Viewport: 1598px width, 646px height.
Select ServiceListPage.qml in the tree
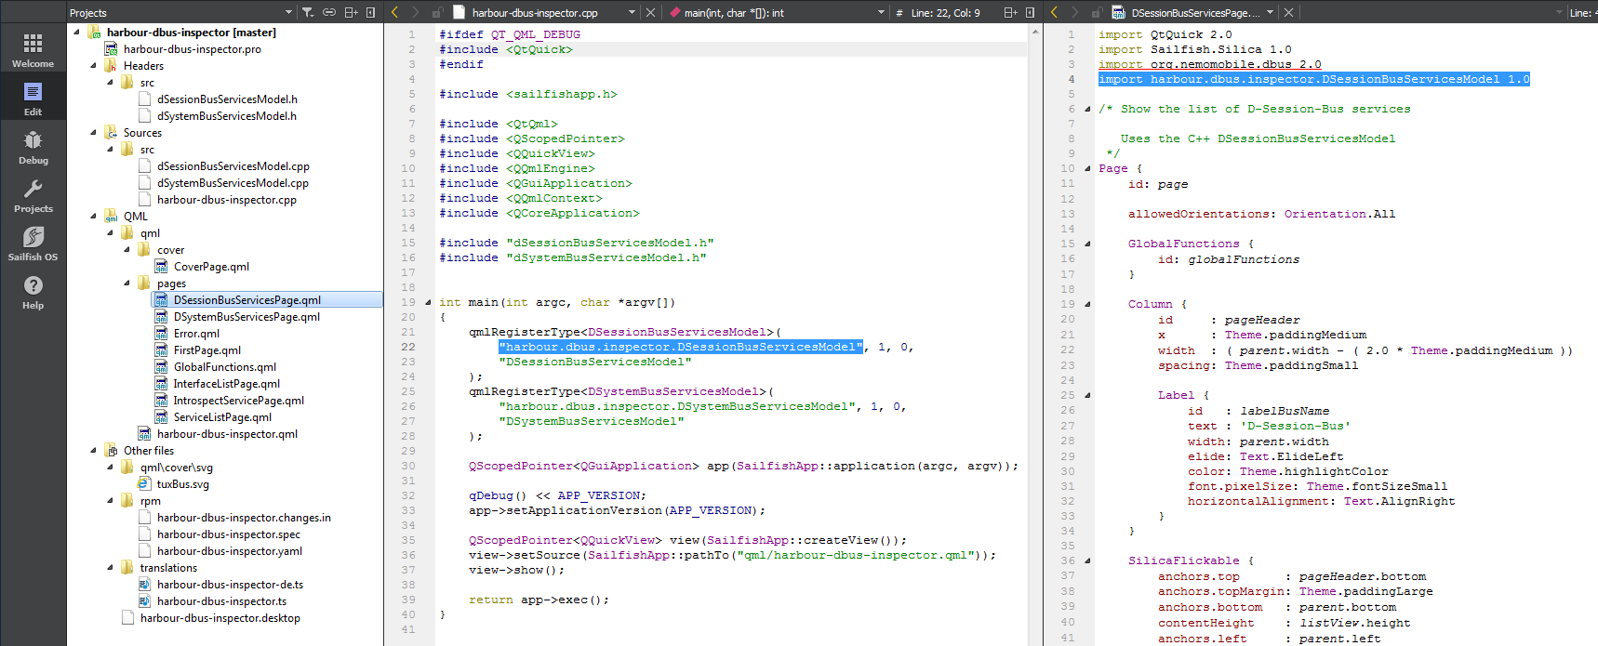point(222,416)
